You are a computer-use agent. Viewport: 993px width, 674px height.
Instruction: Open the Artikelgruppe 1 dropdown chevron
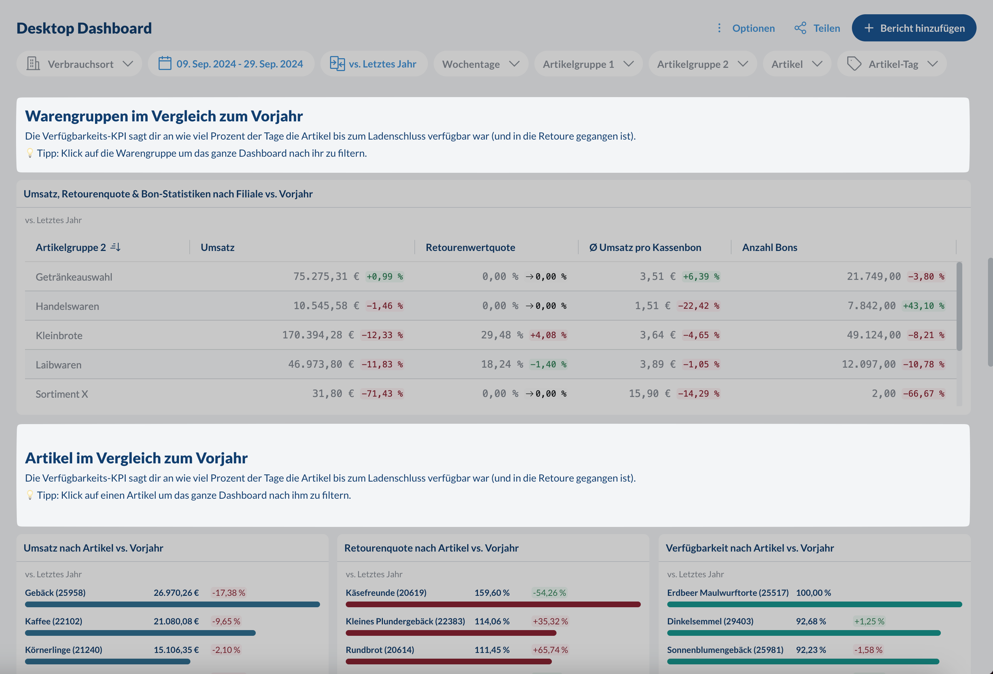628,64
